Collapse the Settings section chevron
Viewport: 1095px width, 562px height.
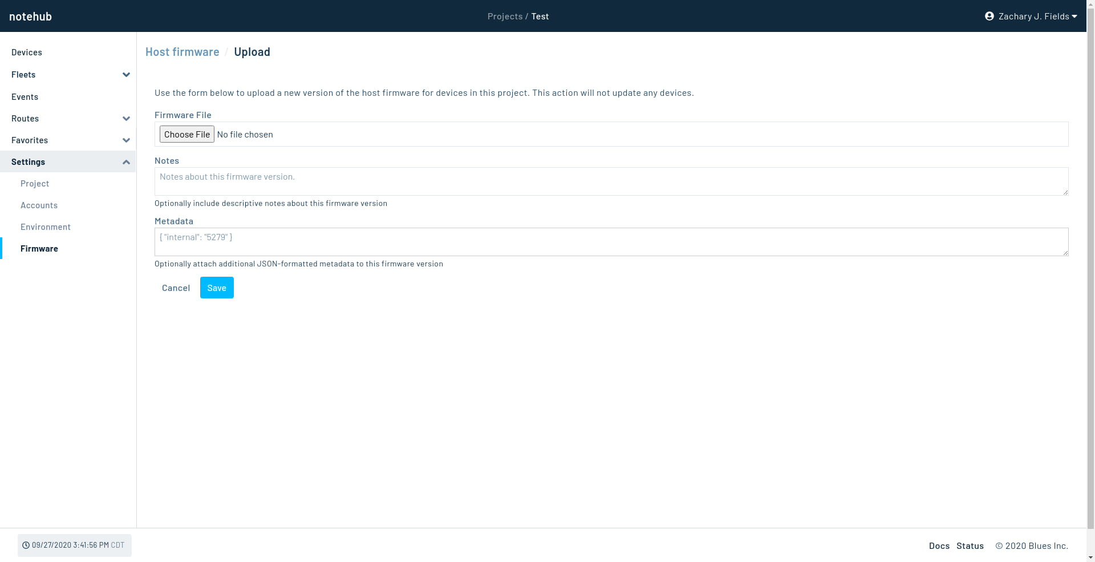(x=126, y=162)
